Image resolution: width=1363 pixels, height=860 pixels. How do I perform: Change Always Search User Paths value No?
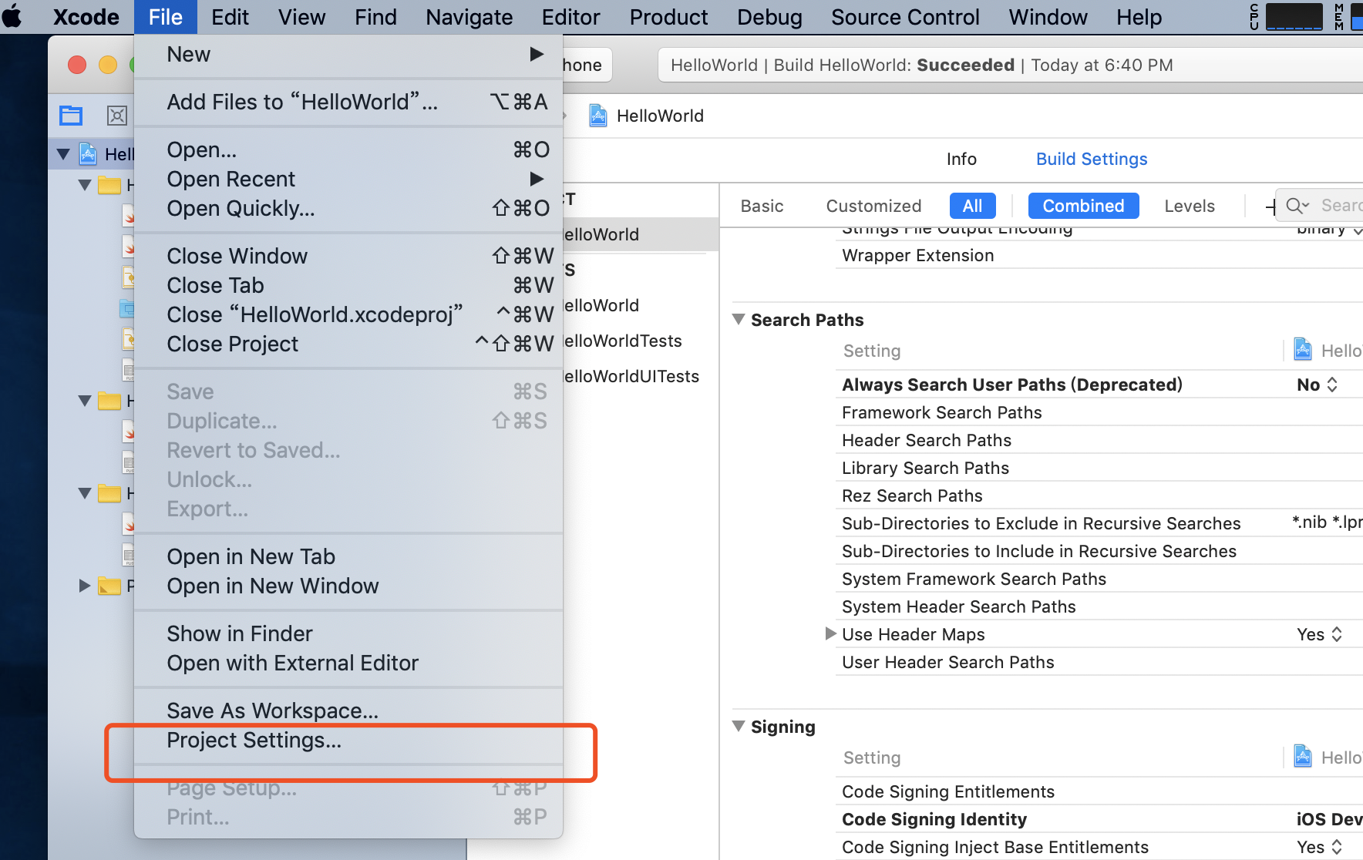coord(1317,385)
